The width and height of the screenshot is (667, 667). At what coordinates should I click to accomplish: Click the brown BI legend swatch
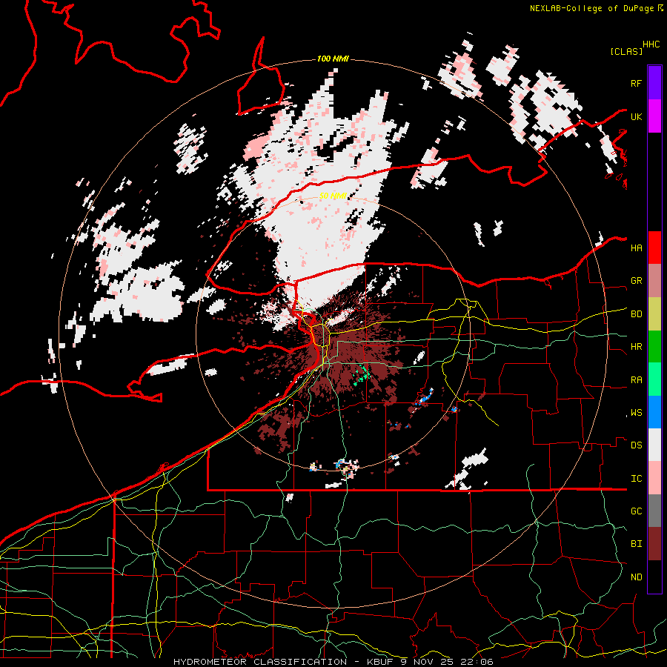654,544
